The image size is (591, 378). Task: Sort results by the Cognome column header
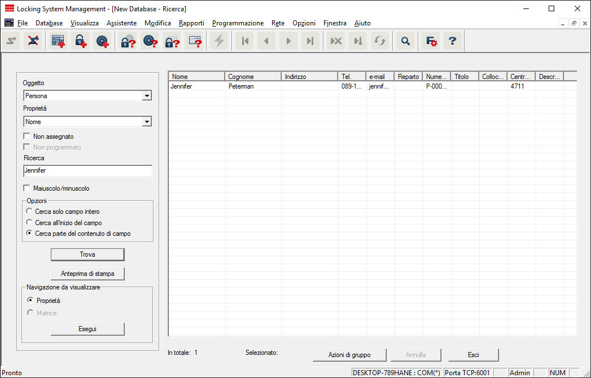click(253, 77)
